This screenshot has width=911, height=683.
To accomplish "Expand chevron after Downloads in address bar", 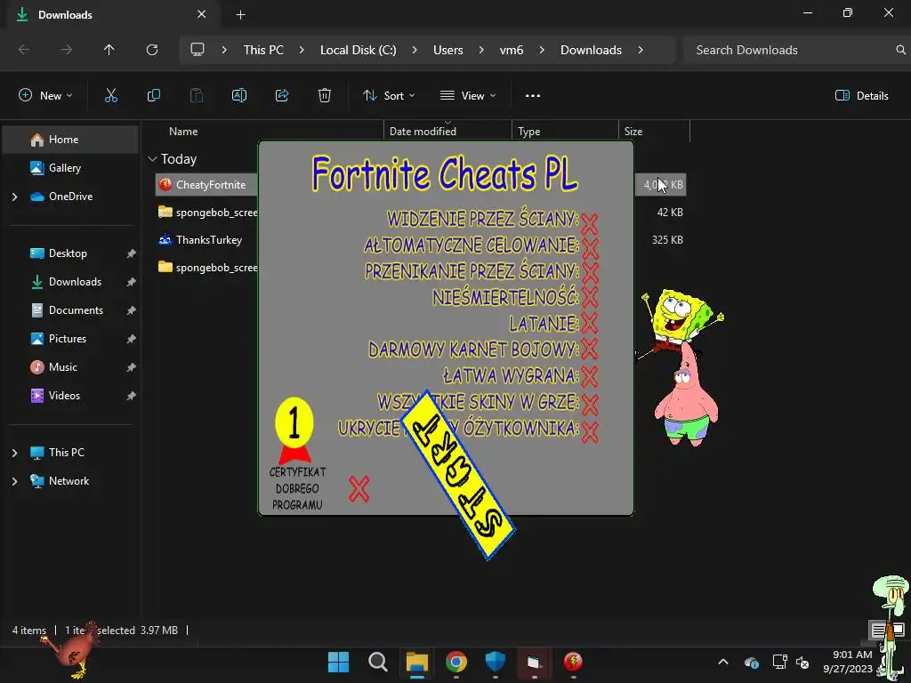I will tap(641, 50).
